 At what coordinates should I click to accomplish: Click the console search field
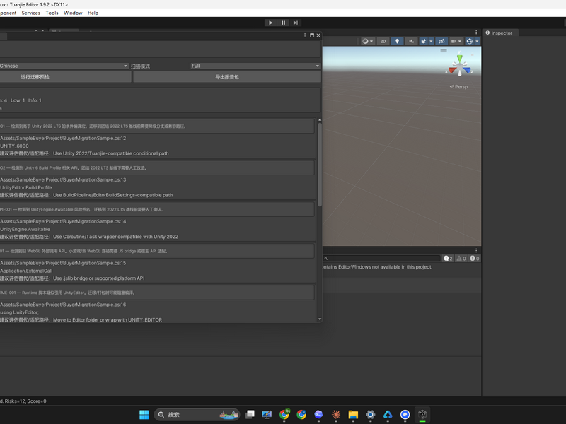[x=381, y=259]
